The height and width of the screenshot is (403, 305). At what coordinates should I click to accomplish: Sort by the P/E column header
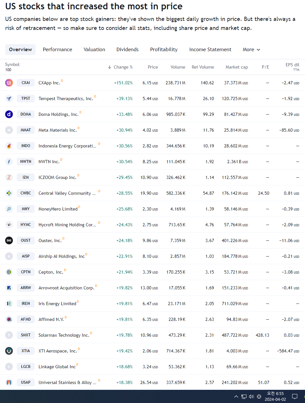pyautogui.click(x=265, y=67)
